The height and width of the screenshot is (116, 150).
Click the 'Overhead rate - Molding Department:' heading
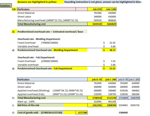click(39, 39)
